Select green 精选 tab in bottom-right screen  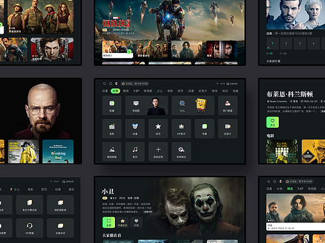(x=290, y=189)
